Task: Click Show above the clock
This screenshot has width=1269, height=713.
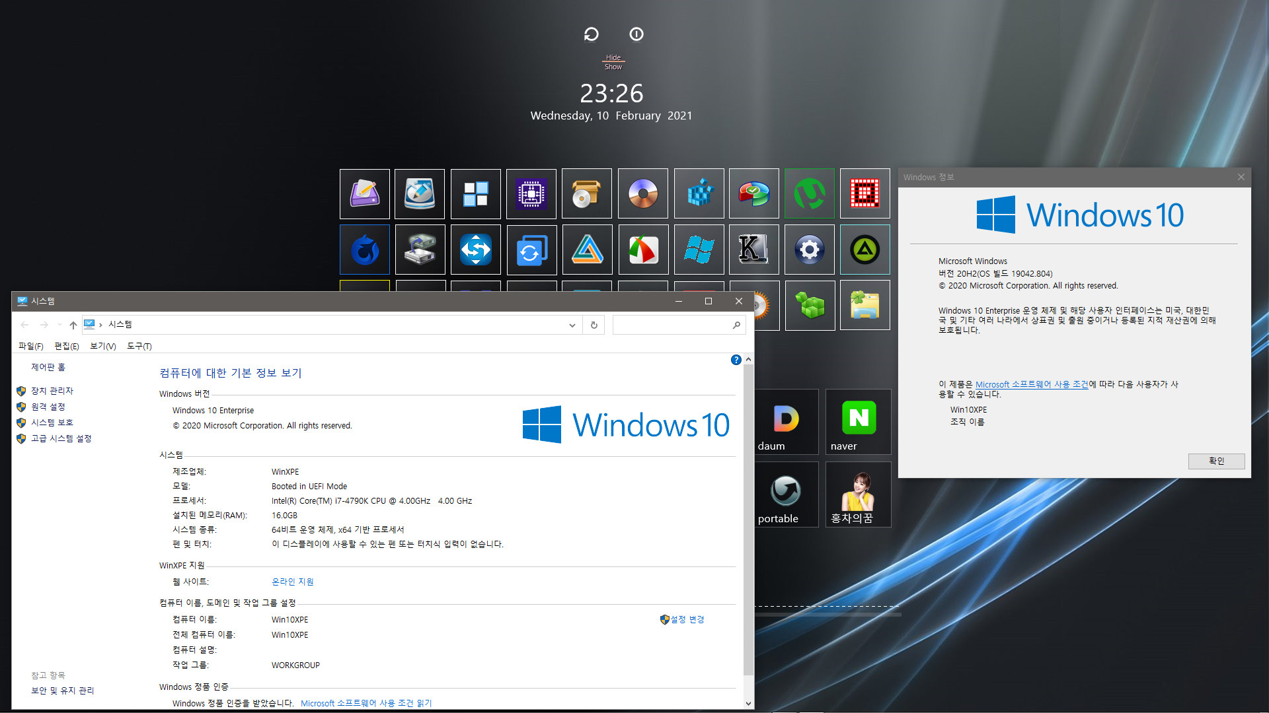Action: tap(613, 67)
